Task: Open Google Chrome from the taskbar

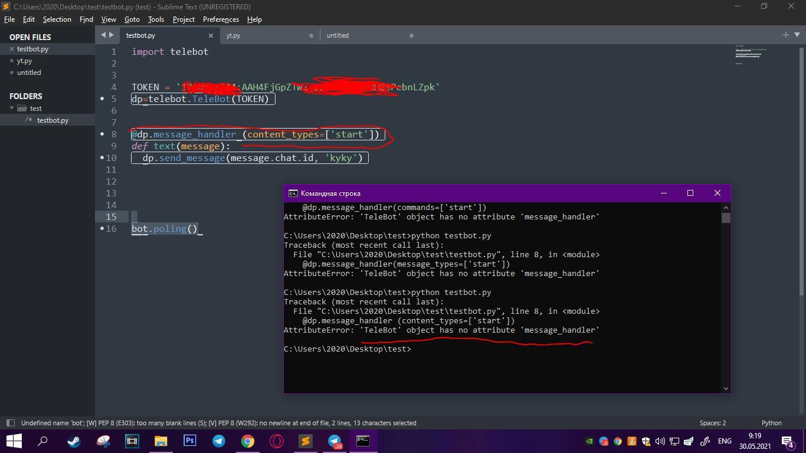Action: tap(247, 441)
